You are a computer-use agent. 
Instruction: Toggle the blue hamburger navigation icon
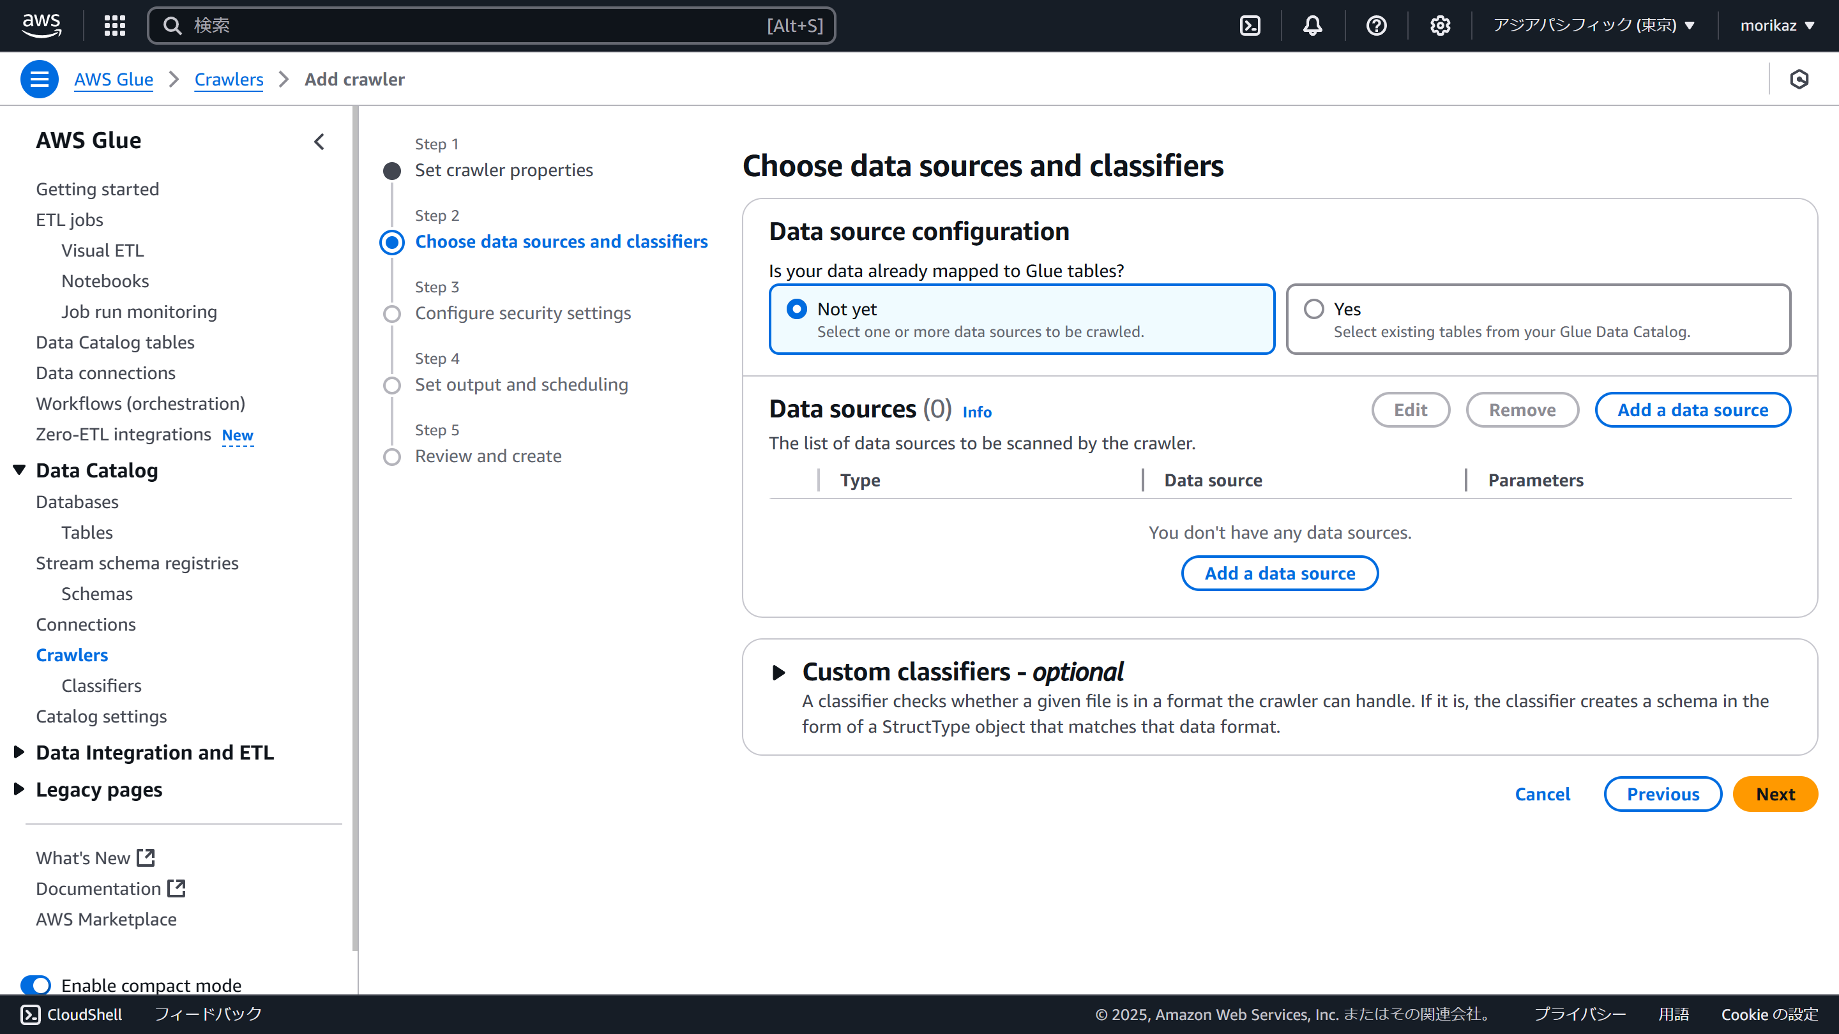click(x=39, y=79)
